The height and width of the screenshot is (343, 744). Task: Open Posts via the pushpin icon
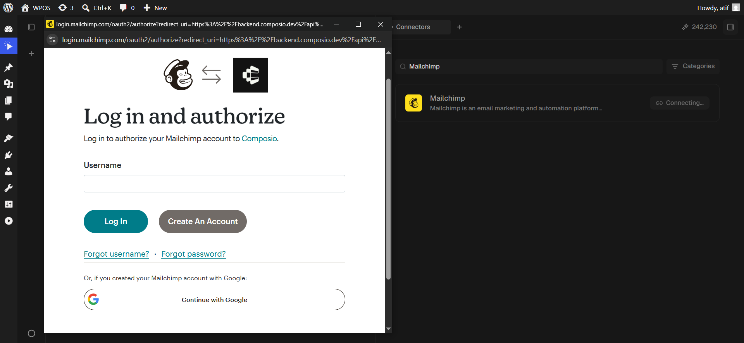point(9,67)
